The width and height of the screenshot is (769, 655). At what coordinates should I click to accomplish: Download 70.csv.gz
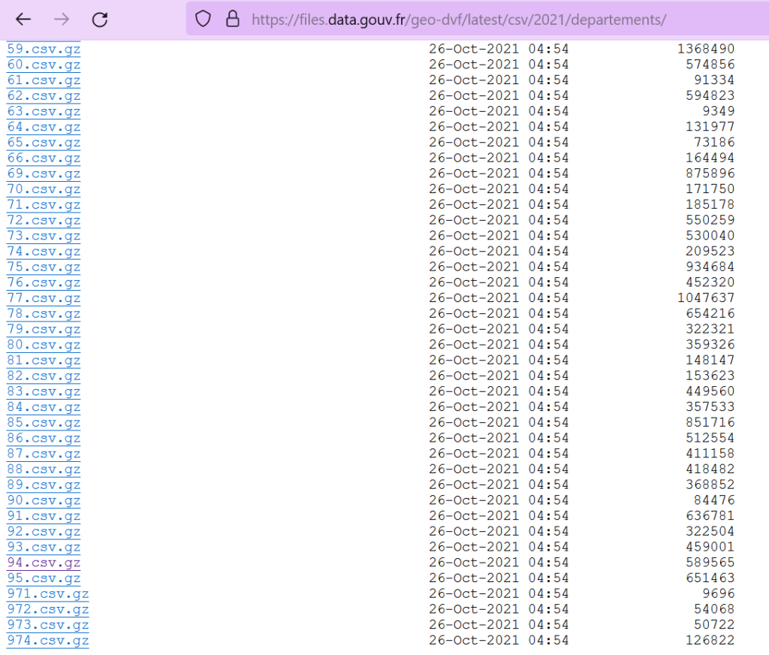point(44,189)
